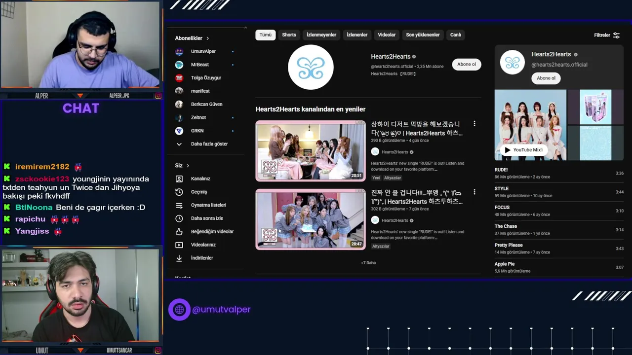
Task: Select Canlı filter chip
Action: point(456,35)
